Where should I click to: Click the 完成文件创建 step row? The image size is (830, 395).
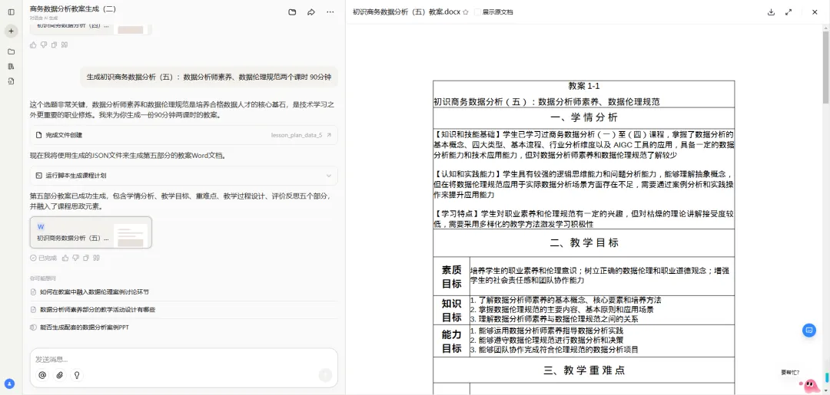184,135
